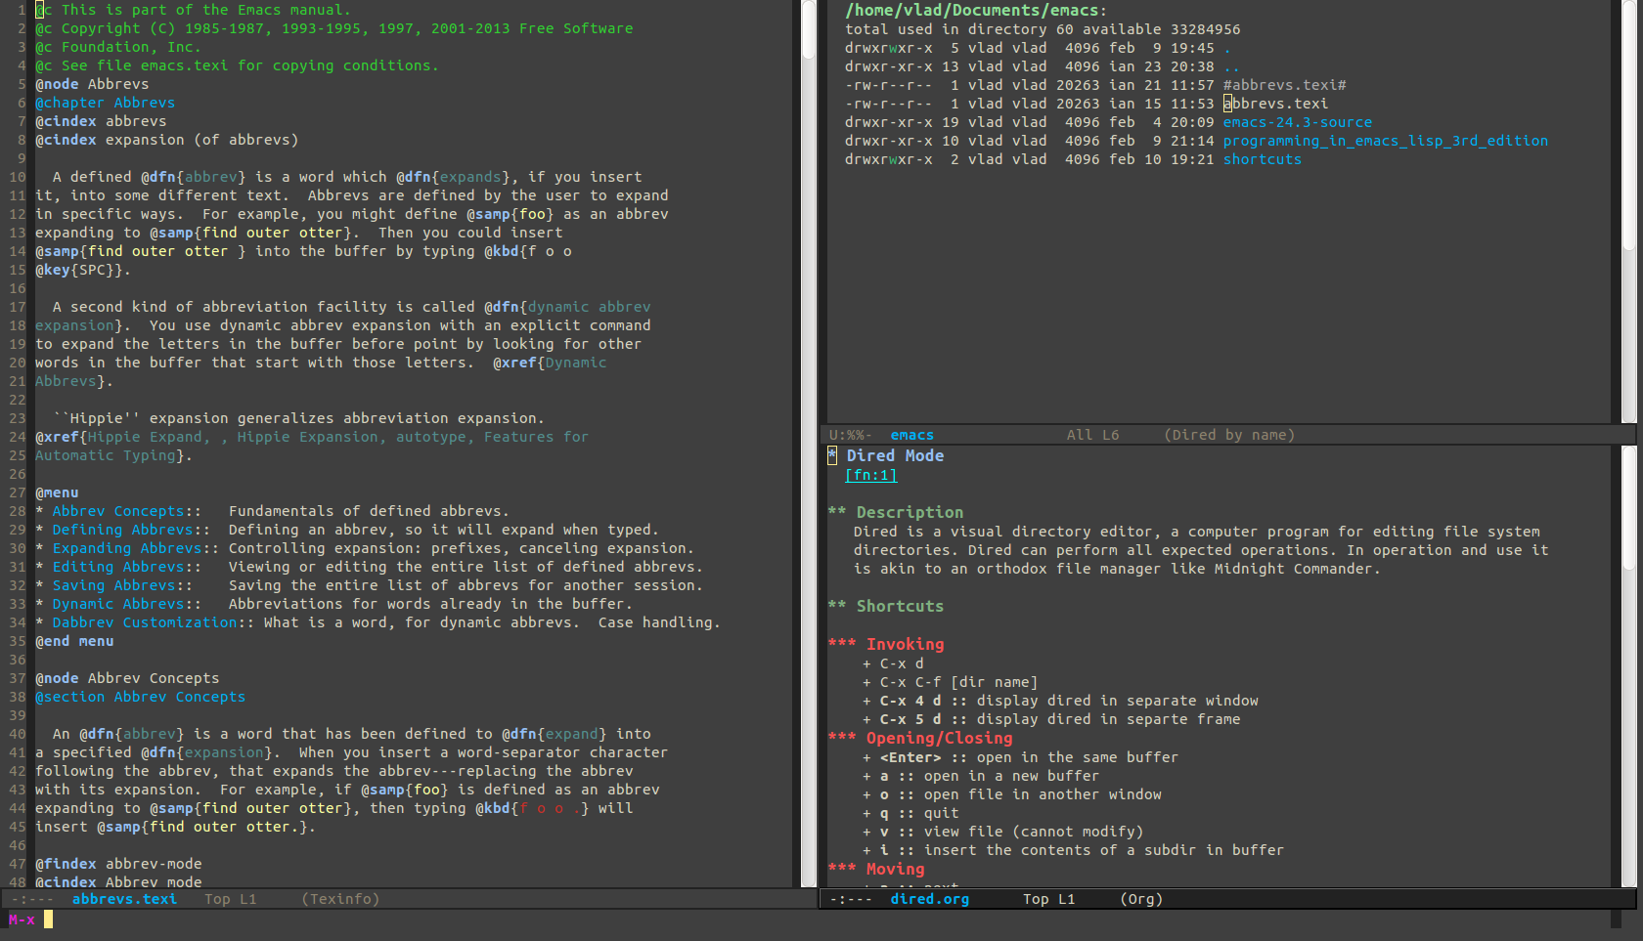
Task: Click the 'U:%%-' status flags in dired mode line
Action: pos(850,435)
